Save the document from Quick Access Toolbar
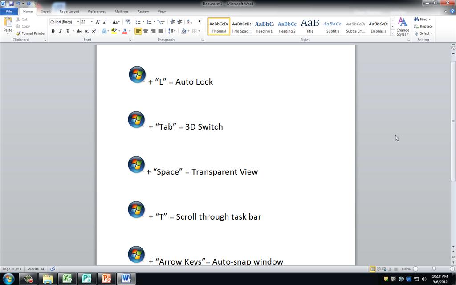 pyautogui.click(x=11, y=4)
